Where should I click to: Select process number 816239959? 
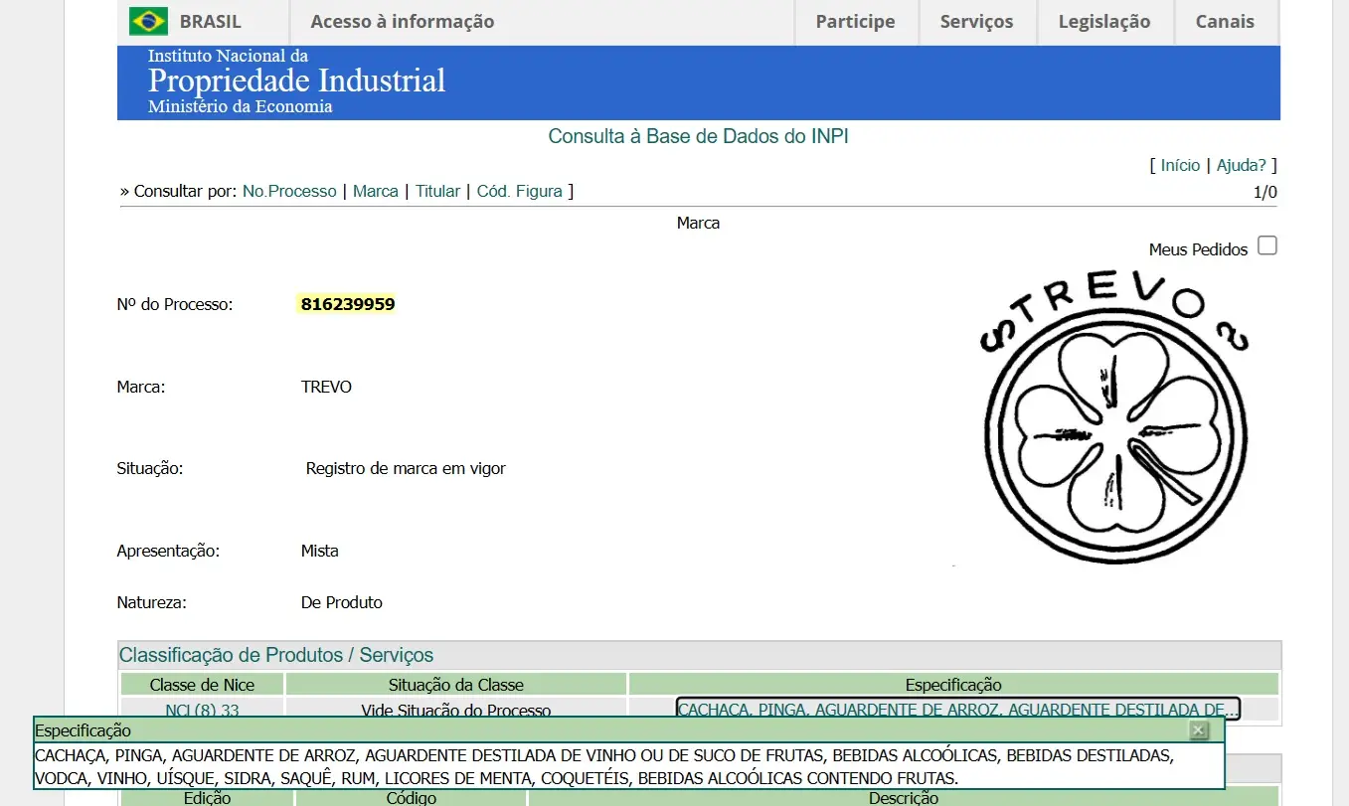tap(348, 304)
